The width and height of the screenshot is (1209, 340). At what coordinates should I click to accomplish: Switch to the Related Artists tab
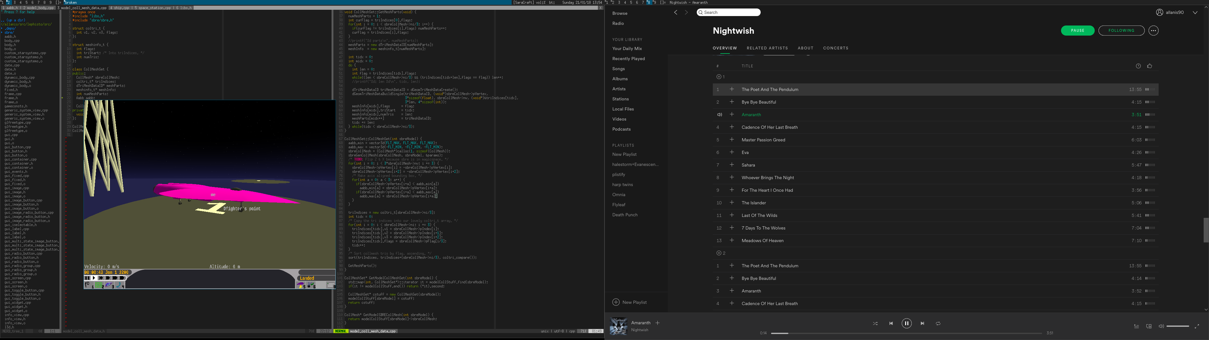point(767,48)
